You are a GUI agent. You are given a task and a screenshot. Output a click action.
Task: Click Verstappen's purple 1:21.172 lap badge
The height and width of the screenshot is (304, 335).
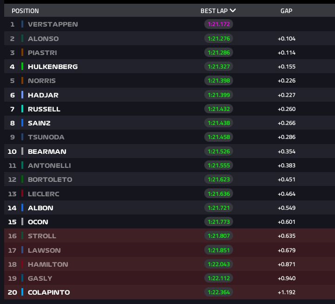point(219,24)
